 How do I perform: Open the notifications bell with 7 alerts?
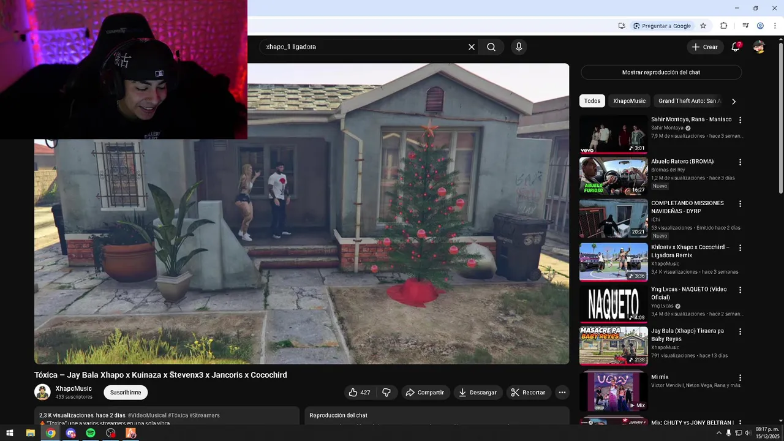click(x=736, y=47)
